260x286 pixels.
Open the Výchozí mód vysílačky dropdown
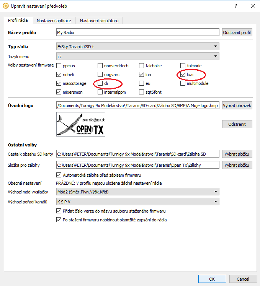(x=137, y=192)
